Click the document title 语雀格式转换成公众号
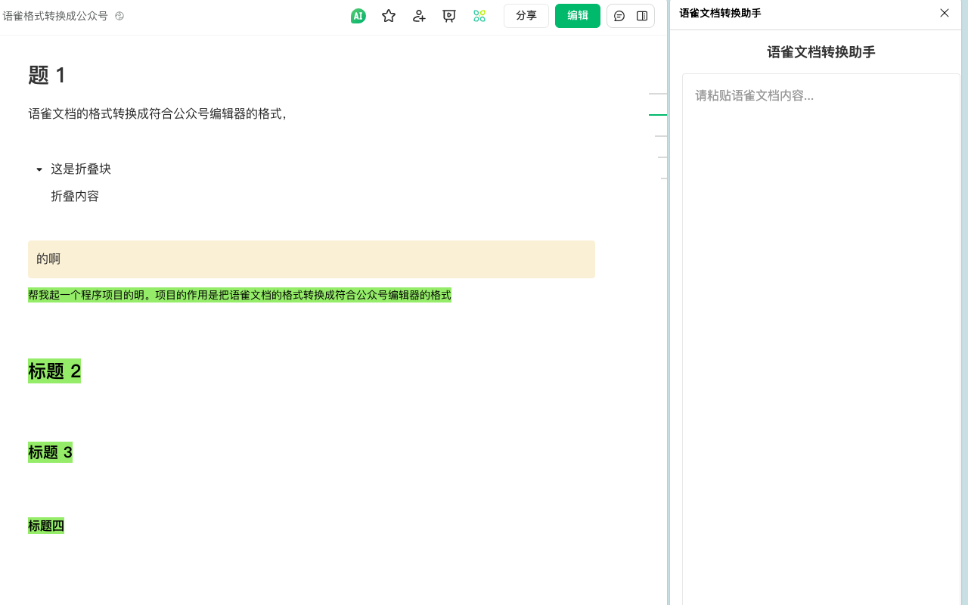Screen dimensions: 968x605 coord(55,16)
